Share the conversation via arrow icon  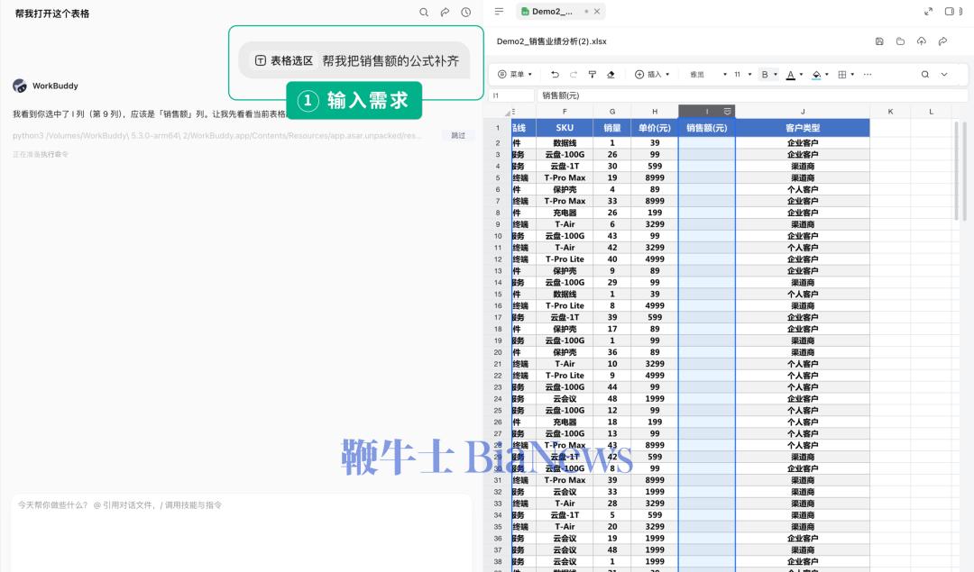(445, 13)
